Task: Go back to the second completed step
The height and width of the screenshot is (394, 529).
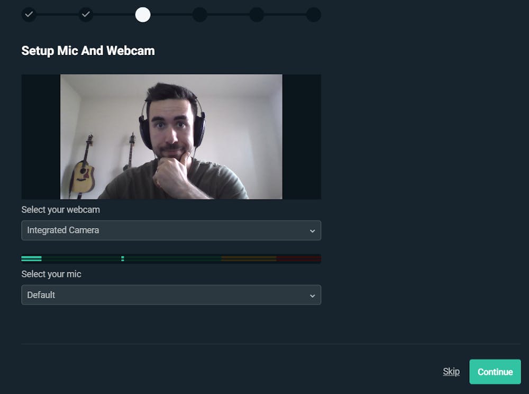Action: click(x=86, y=14)
